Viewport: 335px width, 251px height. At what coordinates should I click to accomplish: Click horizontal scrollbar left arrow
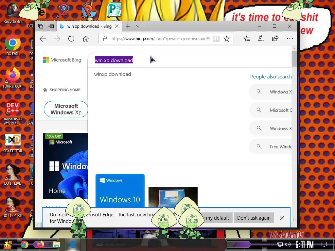[38, 225]
